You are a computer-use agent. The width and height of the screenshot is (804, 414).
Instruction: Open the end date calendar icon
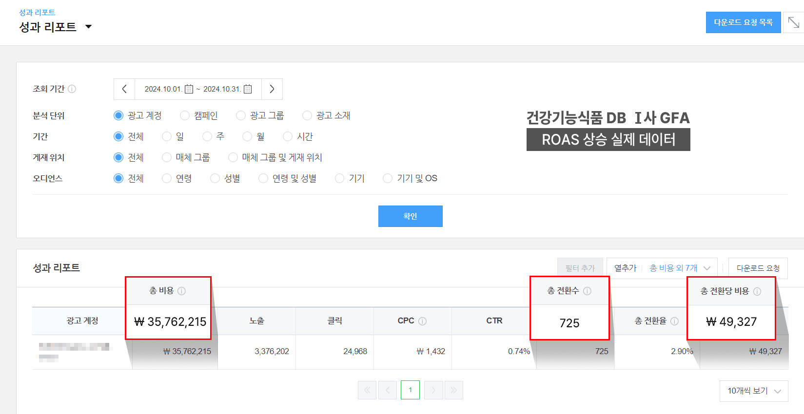[x=248, y=89]
